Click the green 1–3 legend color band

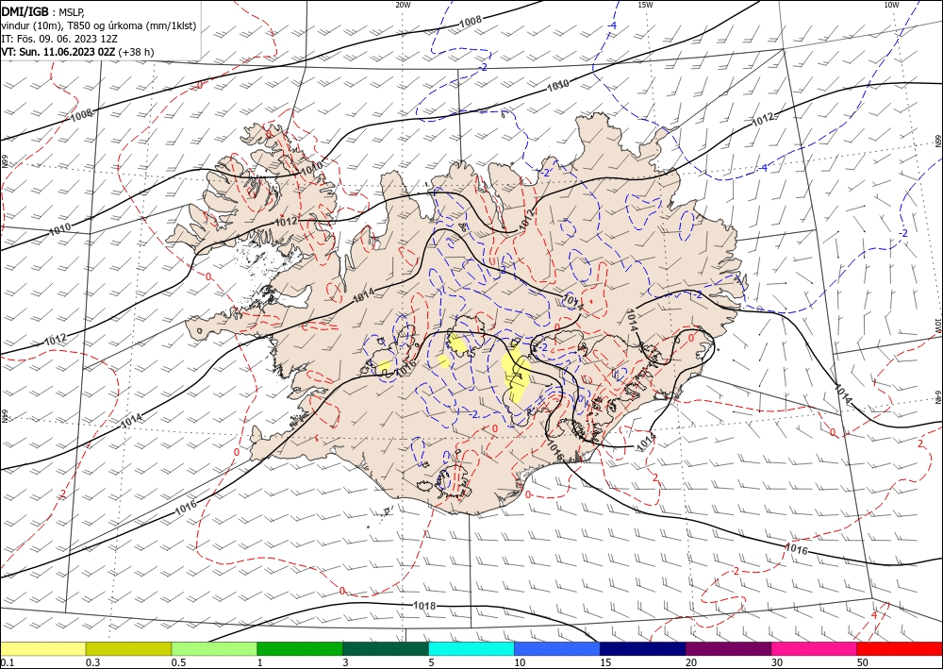300,648
